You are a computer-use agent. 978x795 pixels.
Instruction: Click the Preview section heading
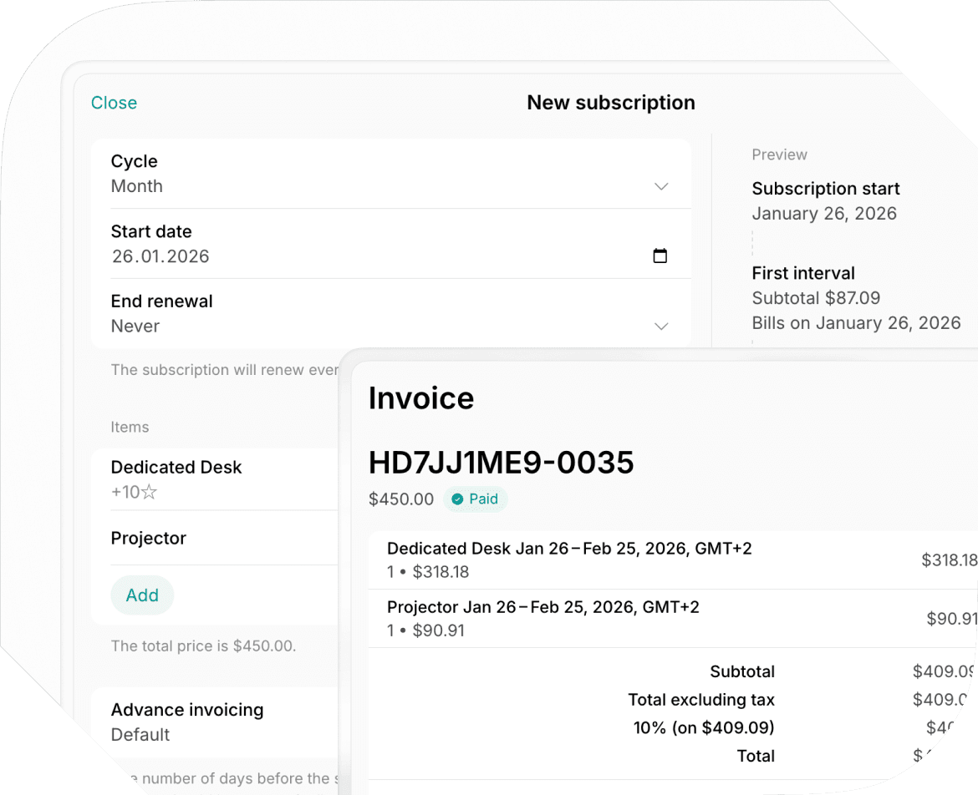(779, 154)
